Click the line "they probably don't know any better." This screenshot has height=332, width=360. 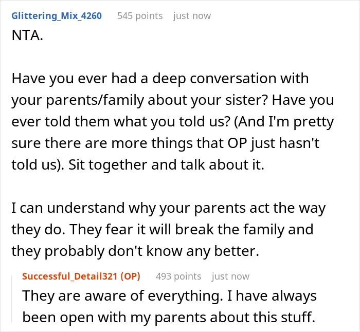[x=135, y=251]
